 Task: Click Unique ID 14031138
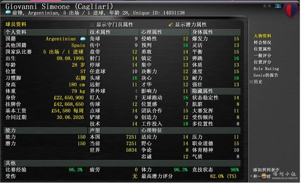(159, 13)
